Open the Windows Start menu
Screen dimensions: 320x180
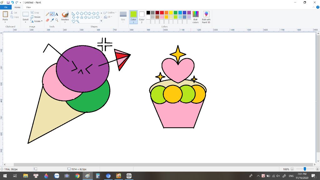coord(5,176)
